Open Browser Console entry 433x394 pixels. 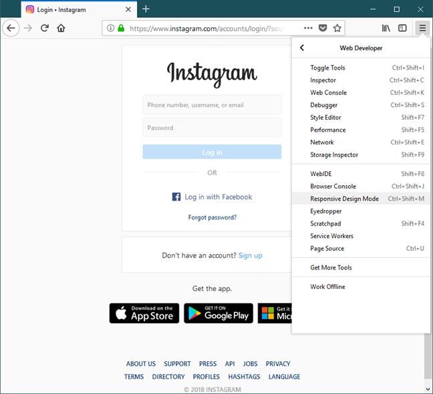click(361, 187)
